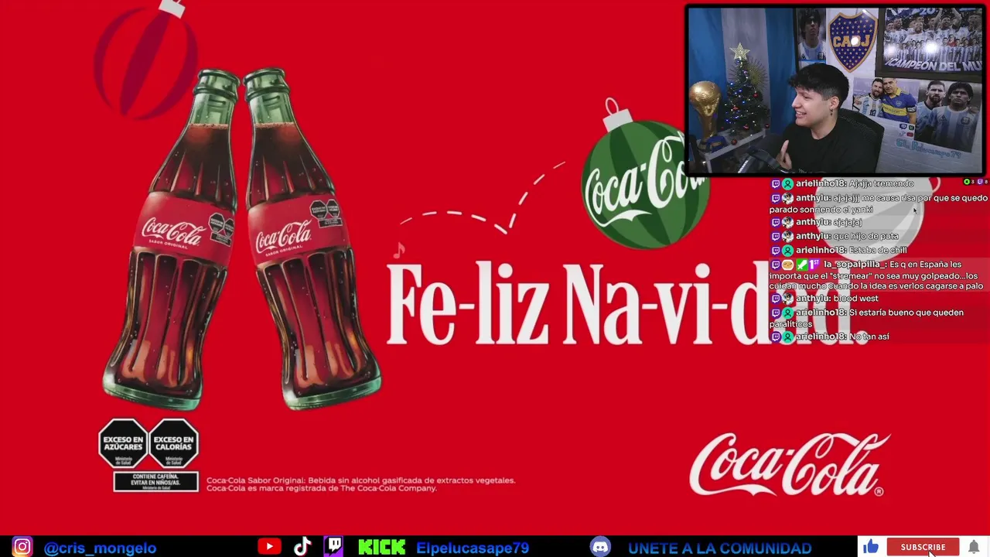
Task: Click la_sopaipilla_'s username in chat
Action: pos(855,265)
